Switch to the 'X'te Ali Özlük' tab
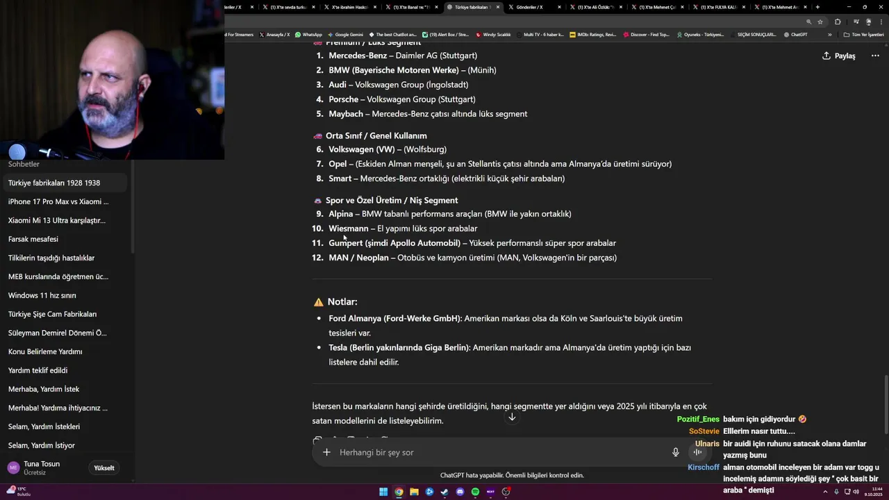This screenshot has height=500, width=889. 595,7
